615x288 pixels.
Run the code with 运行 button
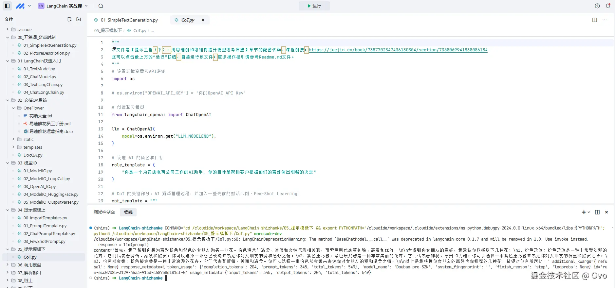pos(314,6)
